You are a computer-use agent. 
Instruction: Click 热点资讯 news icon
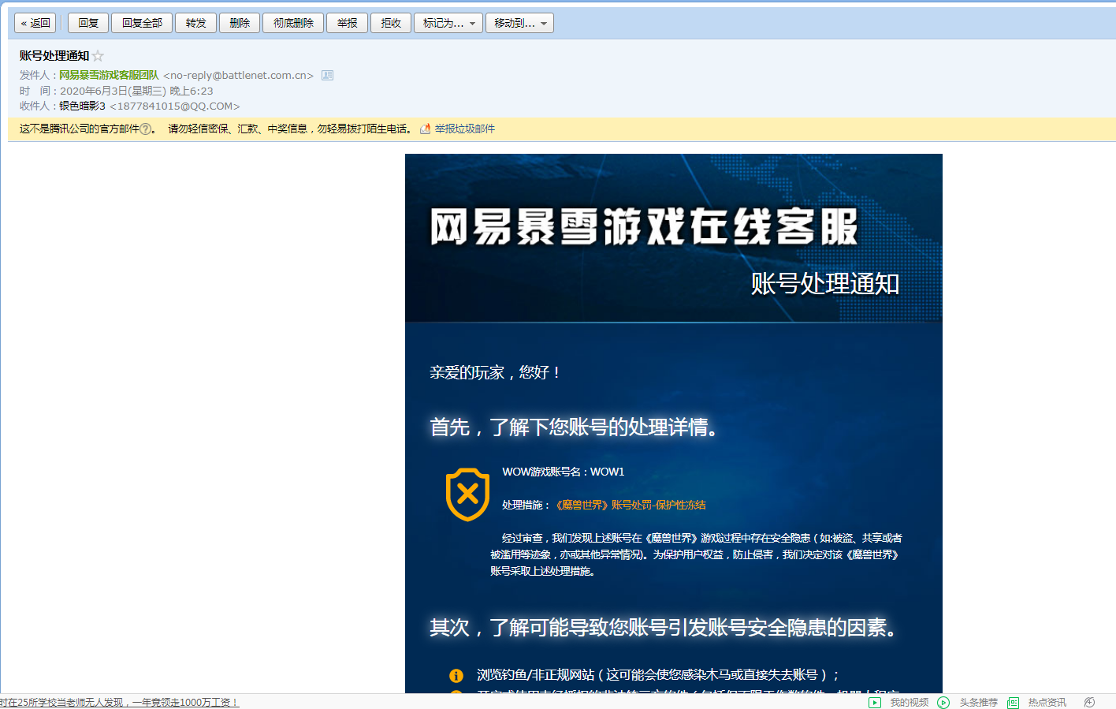[x=1013, y=702]
